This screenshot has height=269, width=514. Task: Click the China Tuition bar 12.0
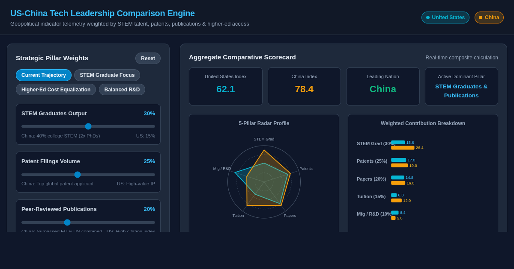396,200
